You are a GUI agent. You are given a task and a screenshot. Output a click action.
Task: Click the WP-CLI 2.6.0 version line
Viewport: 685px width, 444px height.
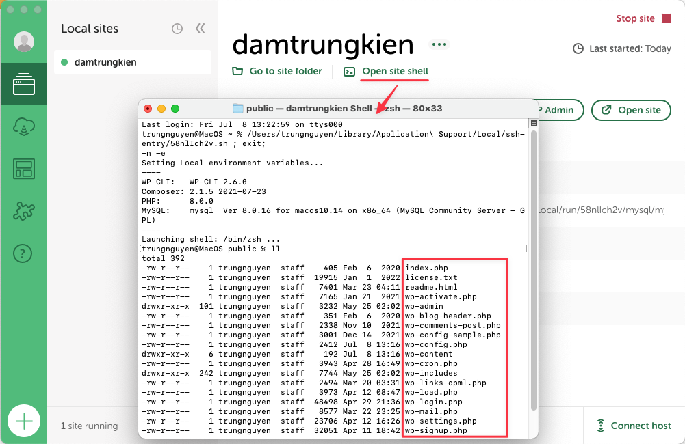point(194,182)
